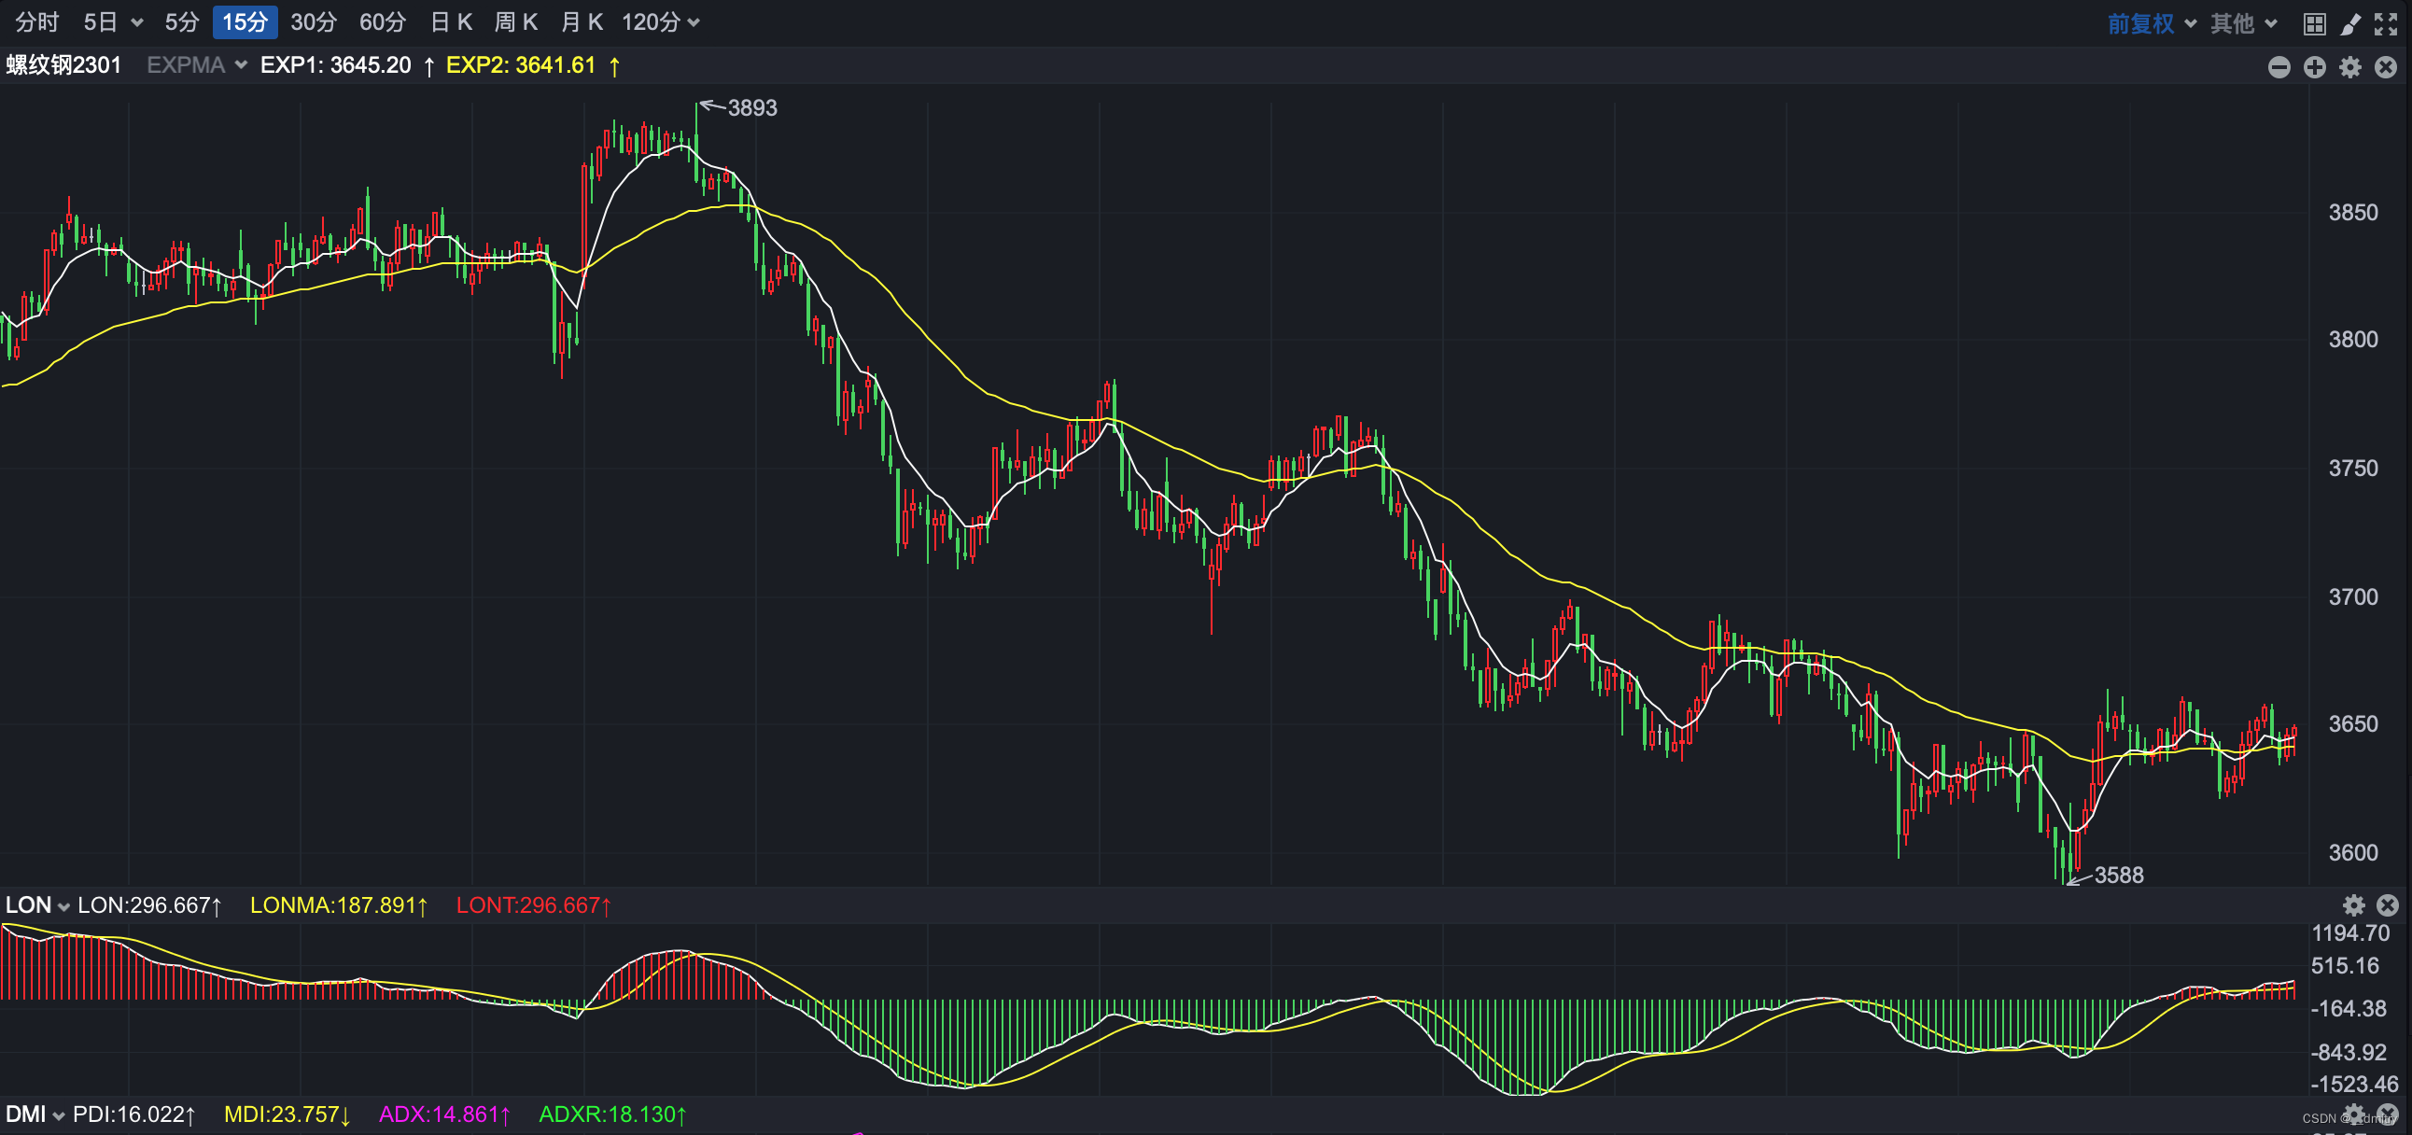Enter fullscreen chart mode
The image size is (2412, 1135).
pos(2386,23)
